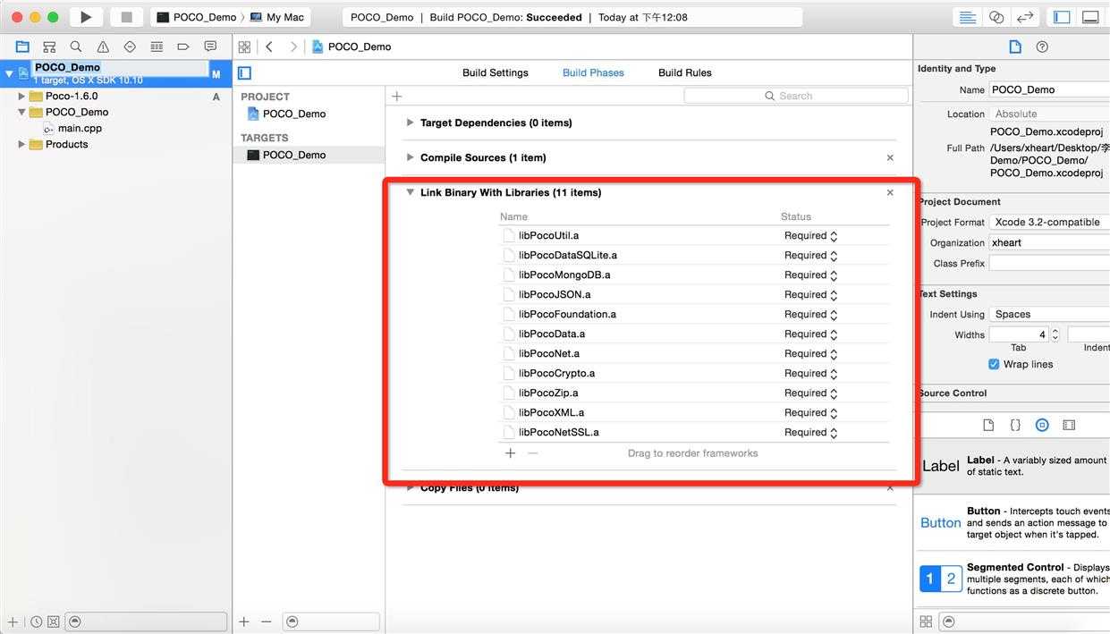
Task: Run the POCO_Demo scheme with play button
Action: (x=86, y=17)
